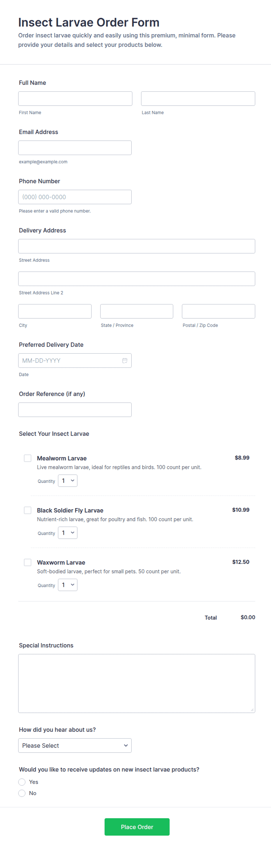Image resolution: width=271 pixels, height=850 pixels.
Task: Open the Mealworm Larvae quantity dropdown
Action: [x=68, y=481]
